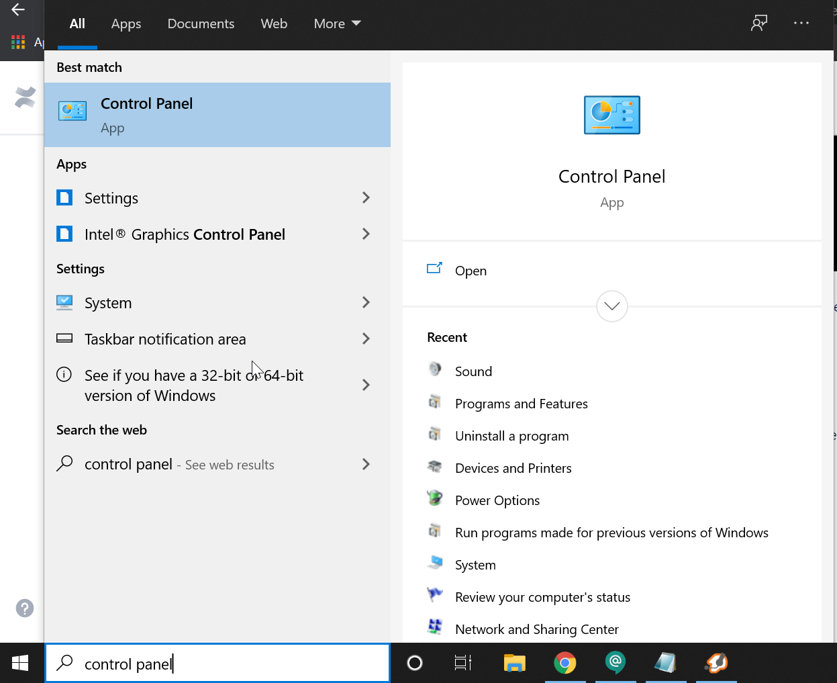Click the help question mark icon
Image resolution: width=837 pixels, height=683 pixels.
click(x=25, y=608)
